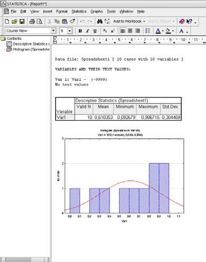Screen dimensions: 206x262
Task: Toggle Italic formatting
Action: click(87, 31)
